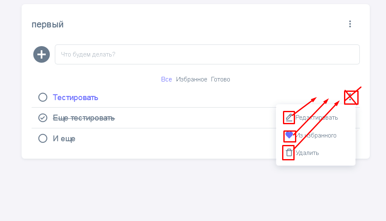The image size is (386, 221).
Task: Choose "Редактировать" from the context menu
Action: coord(317,118)
